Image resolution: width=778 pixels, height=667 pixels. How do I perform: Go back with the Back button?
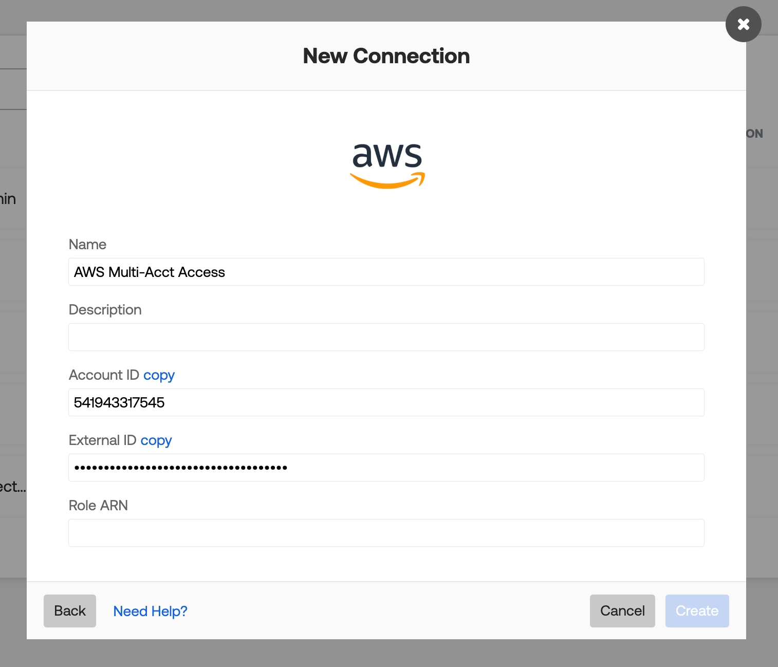click(70, 611)
